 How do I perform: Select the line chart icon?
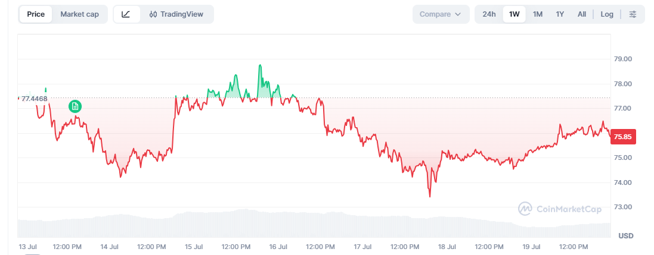pos(126,14)
